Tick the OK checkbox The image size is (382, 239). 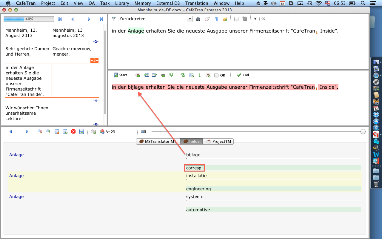coord(216,75)
